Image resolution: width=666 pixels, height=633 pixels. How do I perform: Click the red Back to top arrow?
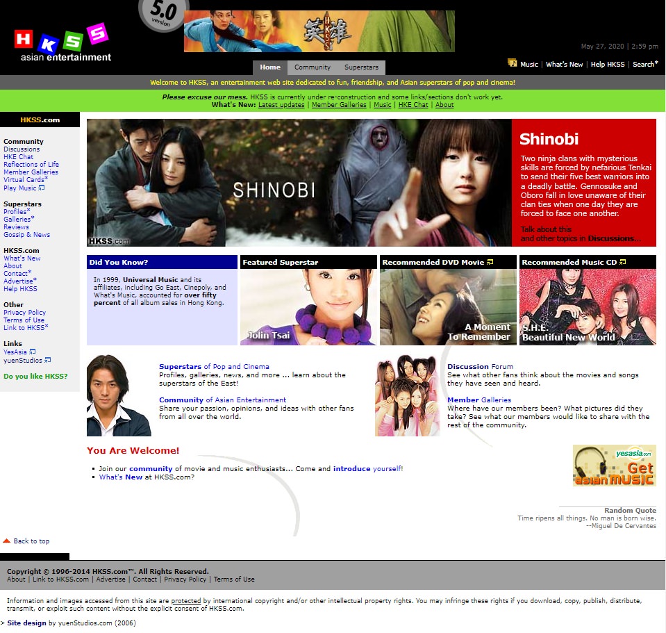point(6,541)
